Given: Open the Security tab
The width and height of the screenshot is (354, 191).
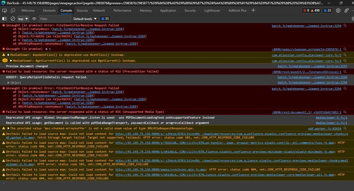Looking at the screenshot, I should coord(190,11).
